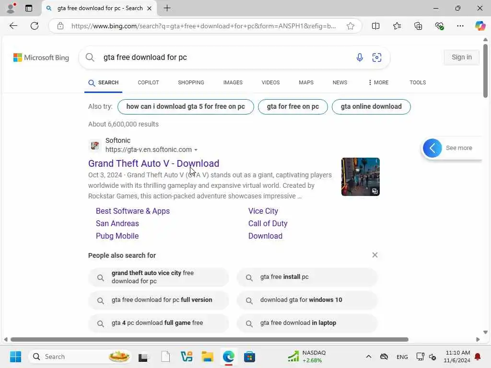Open the browser profile icon

click(x=11, y=8)
